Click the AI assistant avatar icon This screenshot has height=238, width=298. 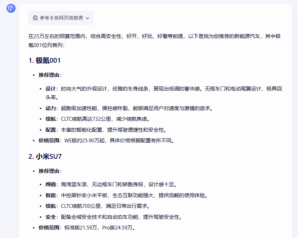tap(11, 8)
